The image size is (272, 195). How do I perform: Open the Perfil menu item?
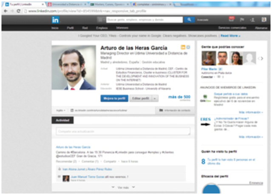[70, 28]
